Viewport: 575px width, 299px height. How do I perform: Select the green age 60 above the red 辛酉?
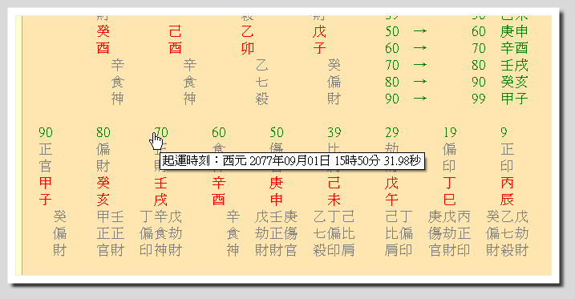(x=219, y=132)
